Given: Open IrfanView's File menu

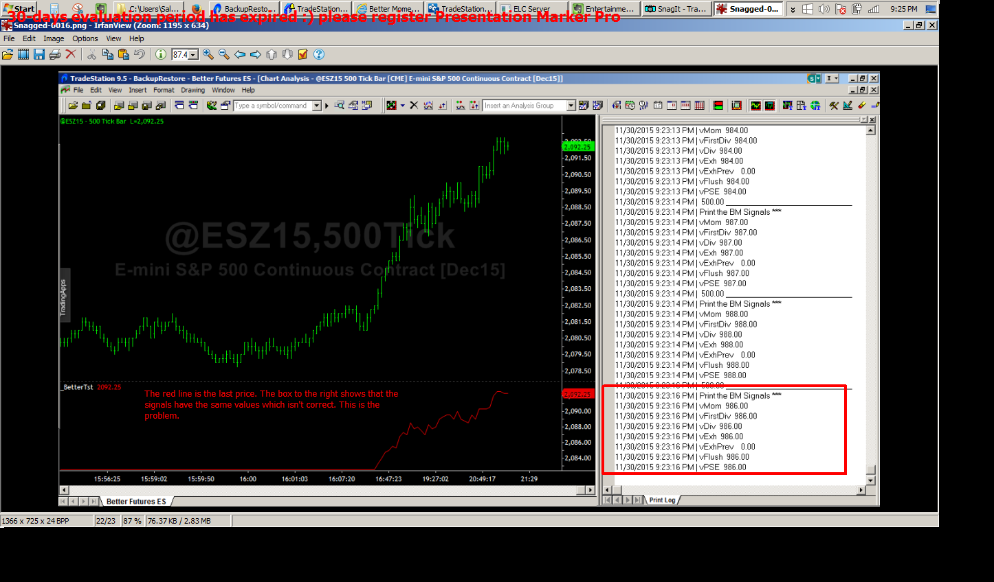Looking at the screenshot, I should click(x=9, y=38).
